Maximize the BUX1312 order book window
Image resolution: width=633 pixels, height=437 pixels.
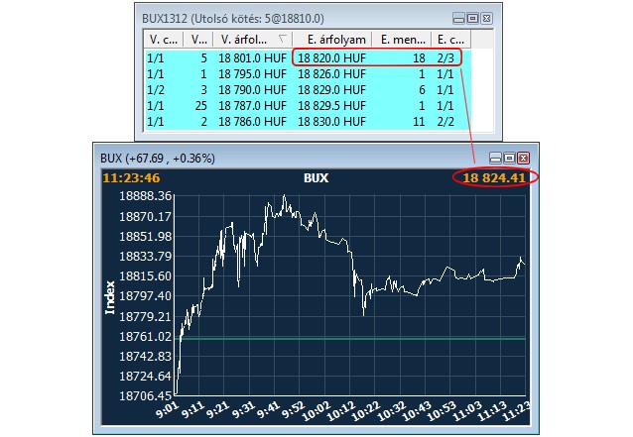(x=472, y=19)
